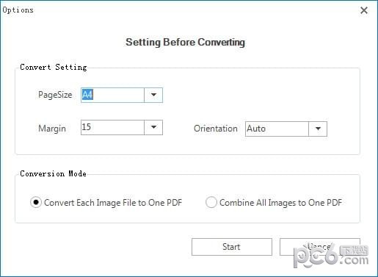The width and height of the screenshot is (378, 277).
Task: Click the Cancel button
Action: coord(320,247)
